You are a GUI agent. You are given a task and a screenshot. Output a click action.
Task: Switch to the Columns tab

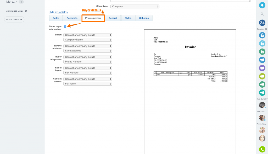(144, 18)
